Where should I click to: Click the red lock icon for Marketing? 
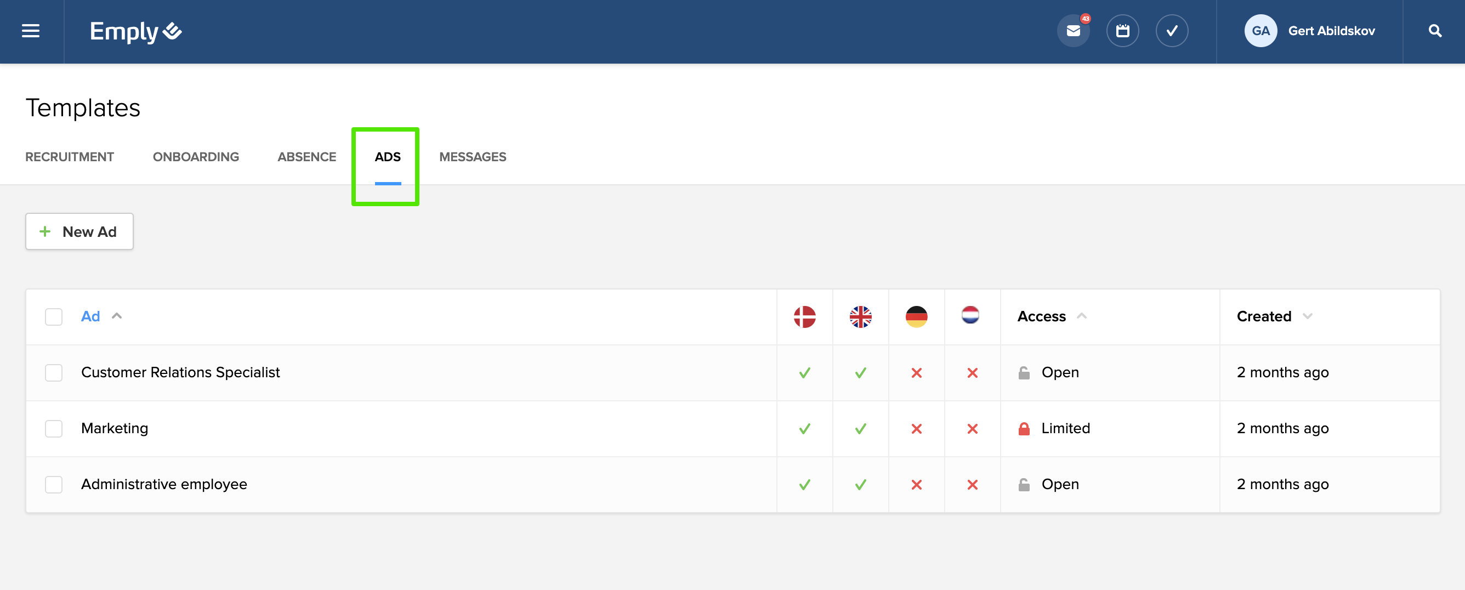(1024, 428)
